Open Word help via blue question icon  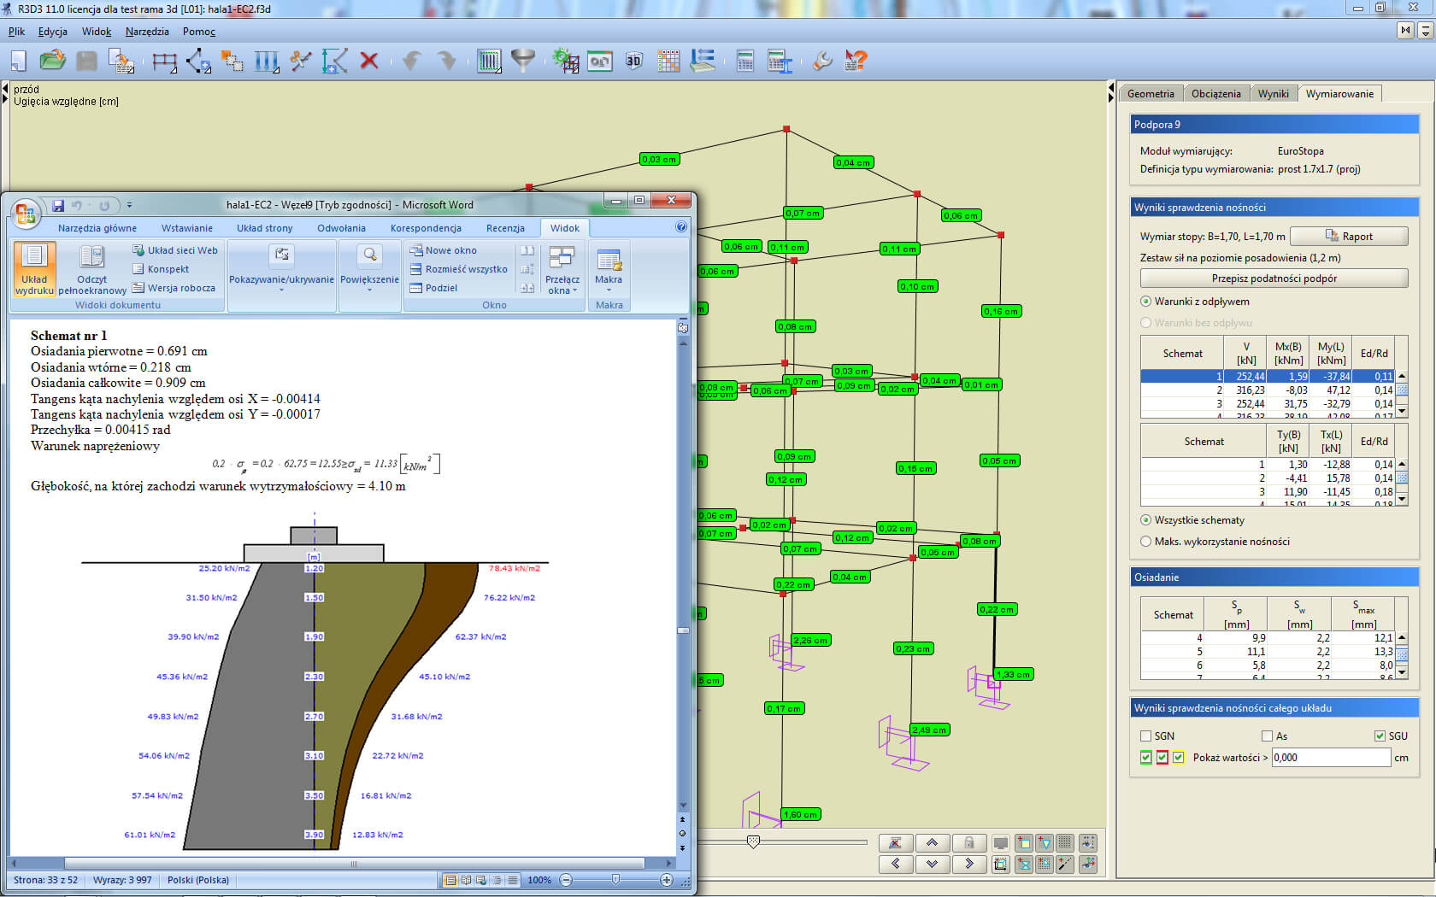[681, 227]
